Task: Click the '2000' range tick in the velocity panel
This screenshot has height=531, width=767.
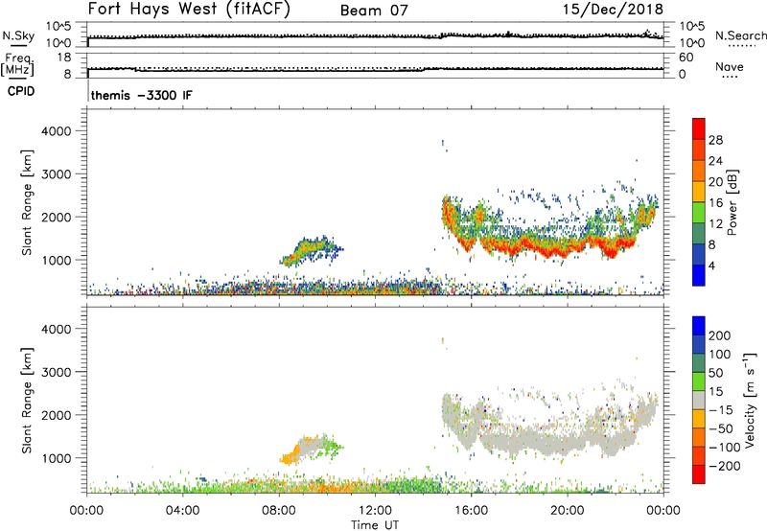Action: 57,415
